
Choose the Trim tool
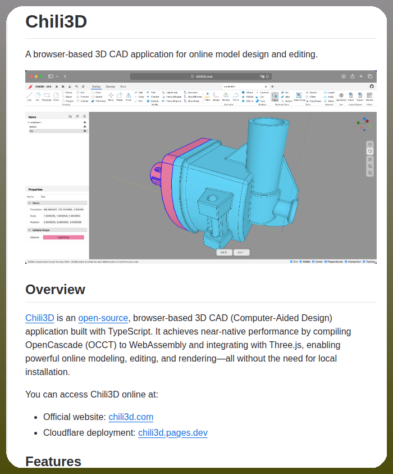(139, 101)
